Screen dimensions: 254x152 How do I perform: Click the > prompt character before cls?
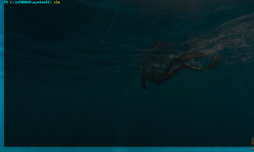click(x=51, y=2)
